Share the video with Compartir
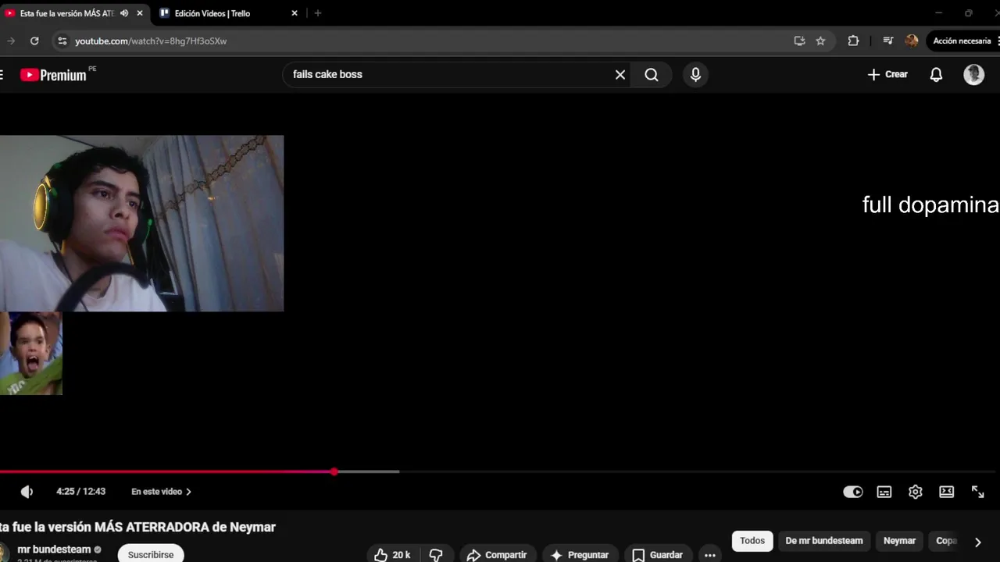The width and height of the screenshot is (1000, 562). (497, 555)
